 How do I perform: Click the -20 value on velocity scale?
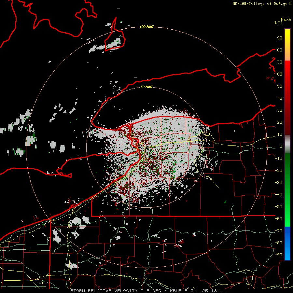[x=278, y=170]
